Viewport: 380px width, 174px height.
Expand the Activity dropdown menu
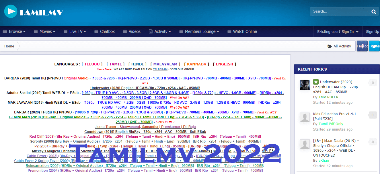coord(160,31)
